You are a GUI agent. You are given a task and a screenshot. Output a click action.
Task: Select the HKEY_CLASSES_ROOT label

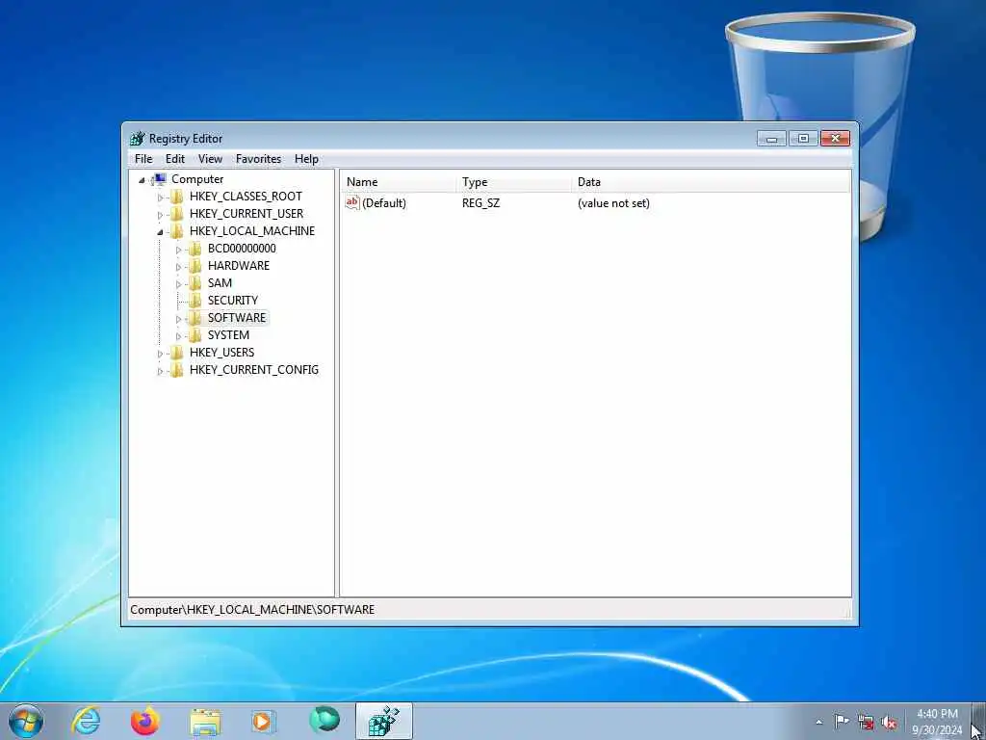pyautogui.click(x=246, y=197)
